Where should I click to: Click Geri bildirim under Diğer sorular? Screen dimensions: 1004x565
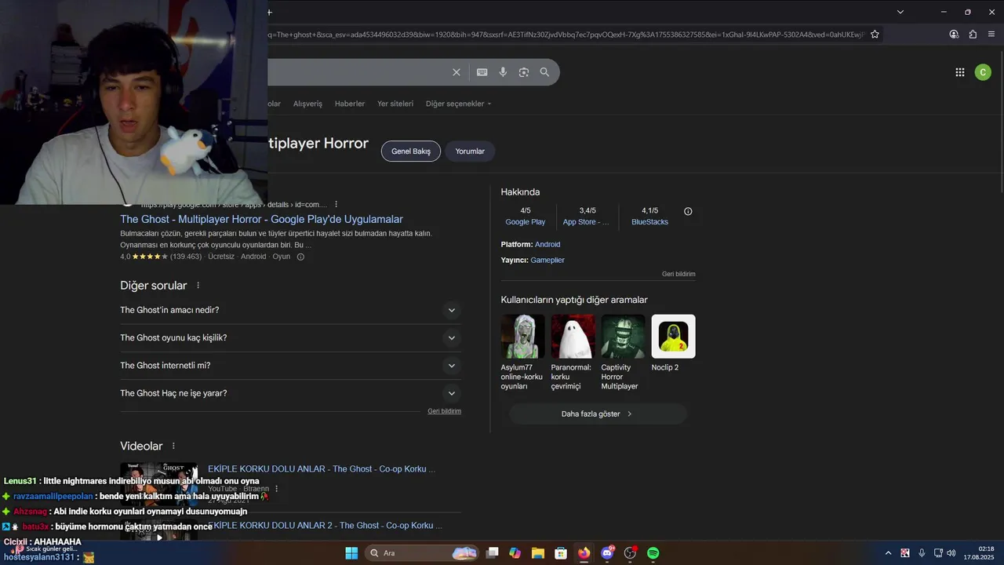[444, 411]
